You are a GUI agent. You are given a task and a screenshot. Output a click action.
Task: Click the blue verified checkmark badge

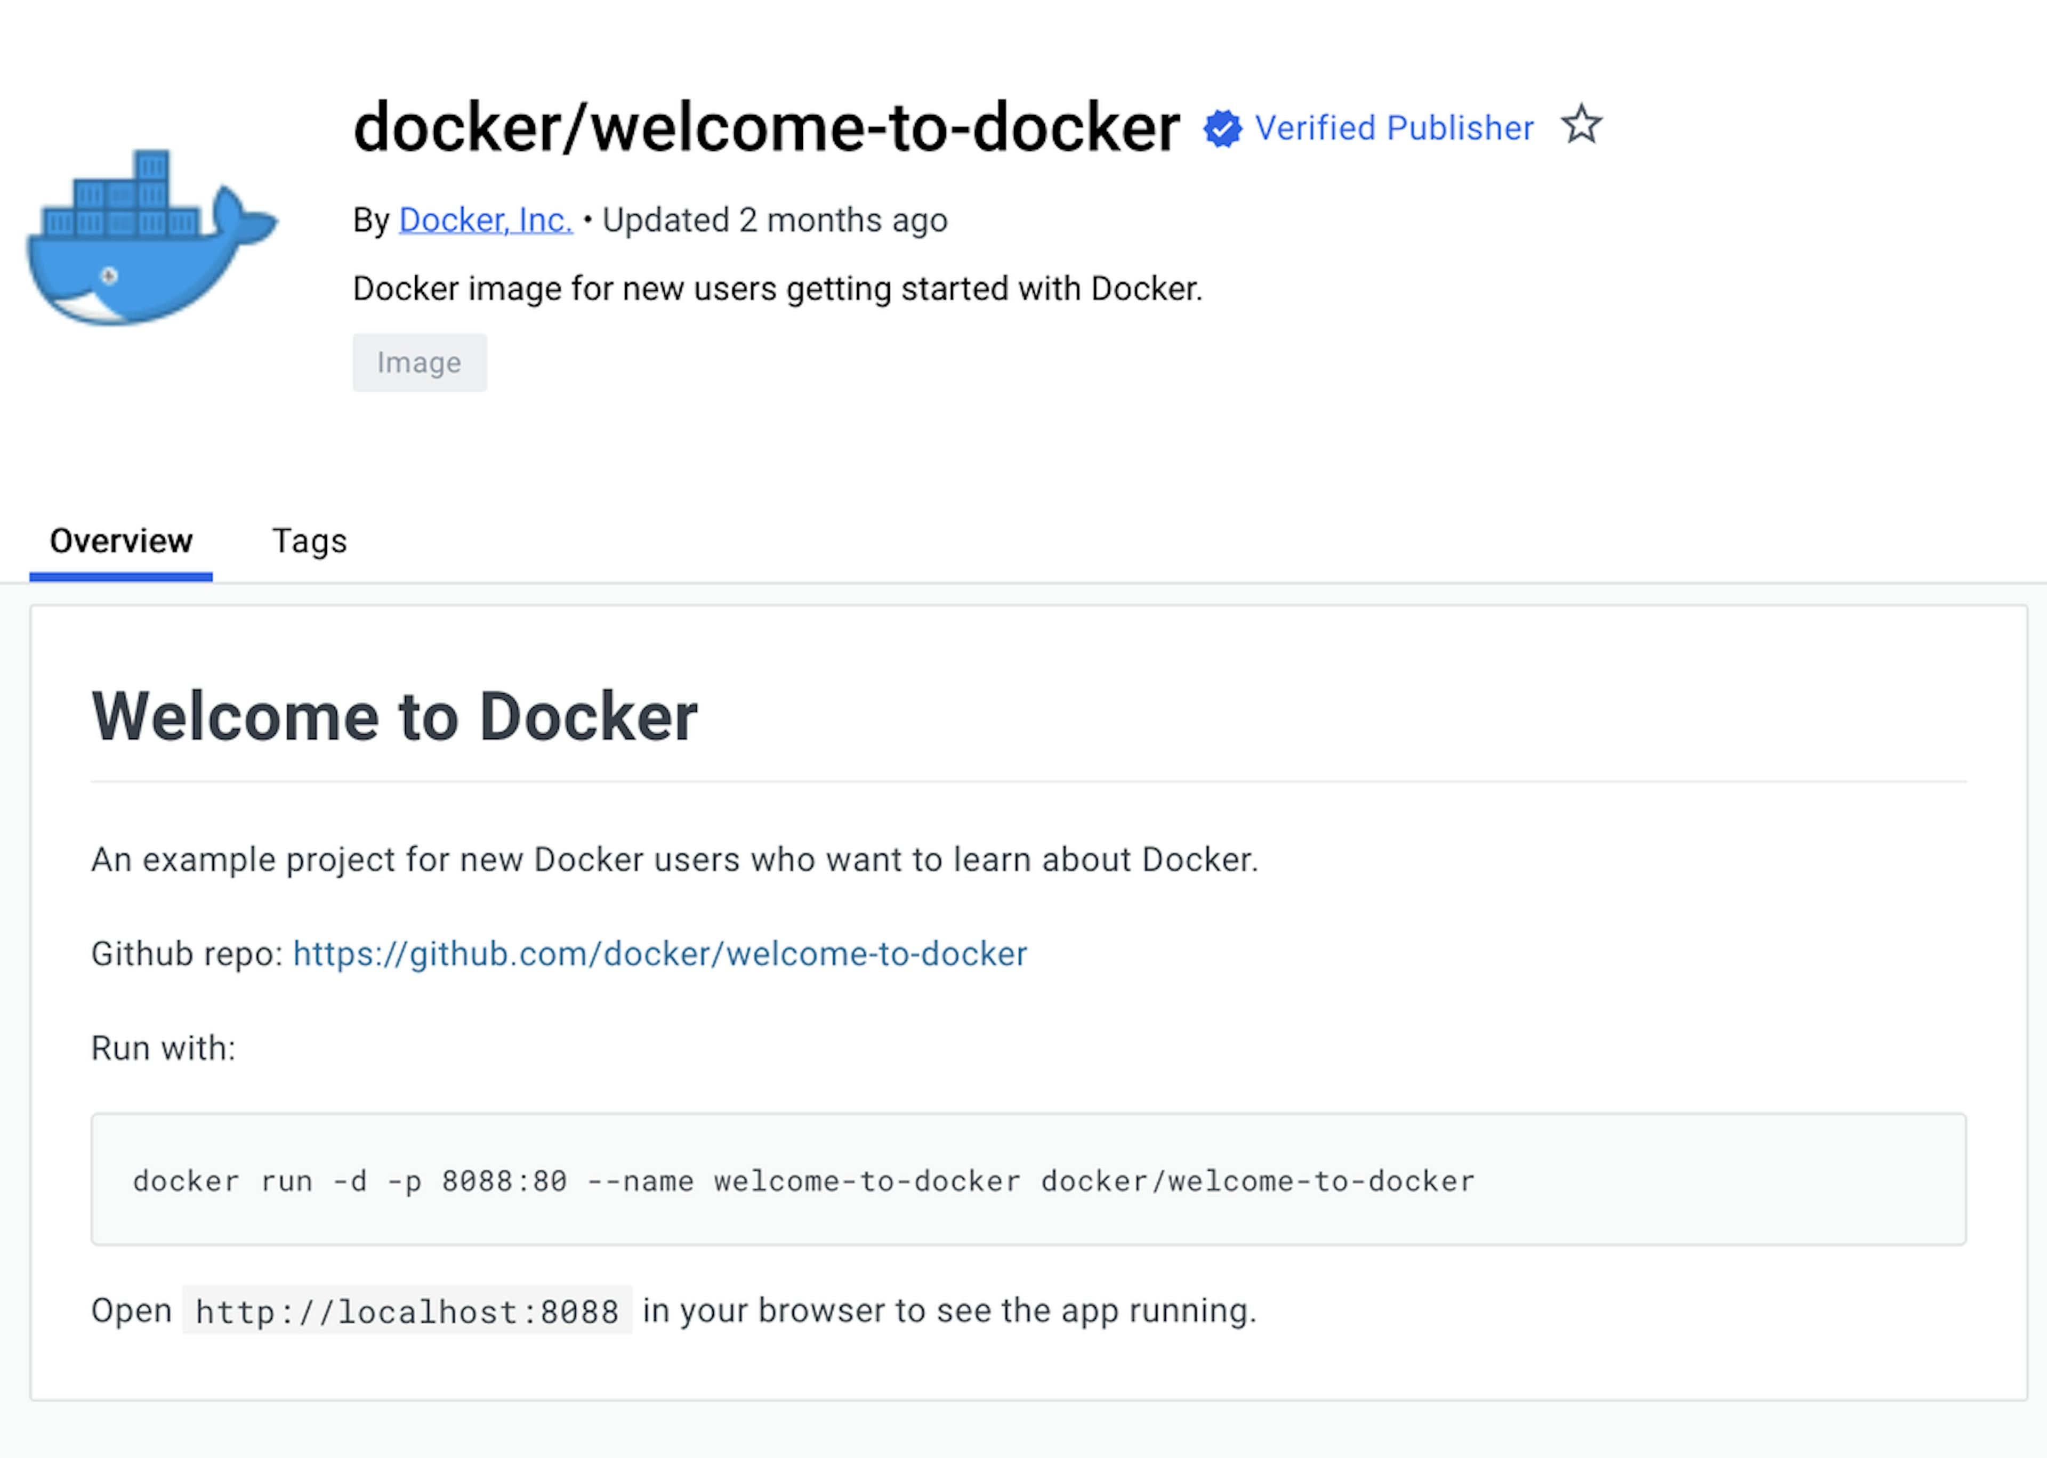[1222, 128]
